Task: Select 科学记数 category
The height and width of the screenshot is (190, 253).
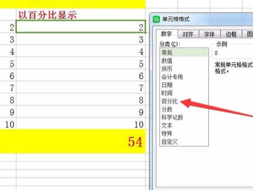Action: (184, 117)
